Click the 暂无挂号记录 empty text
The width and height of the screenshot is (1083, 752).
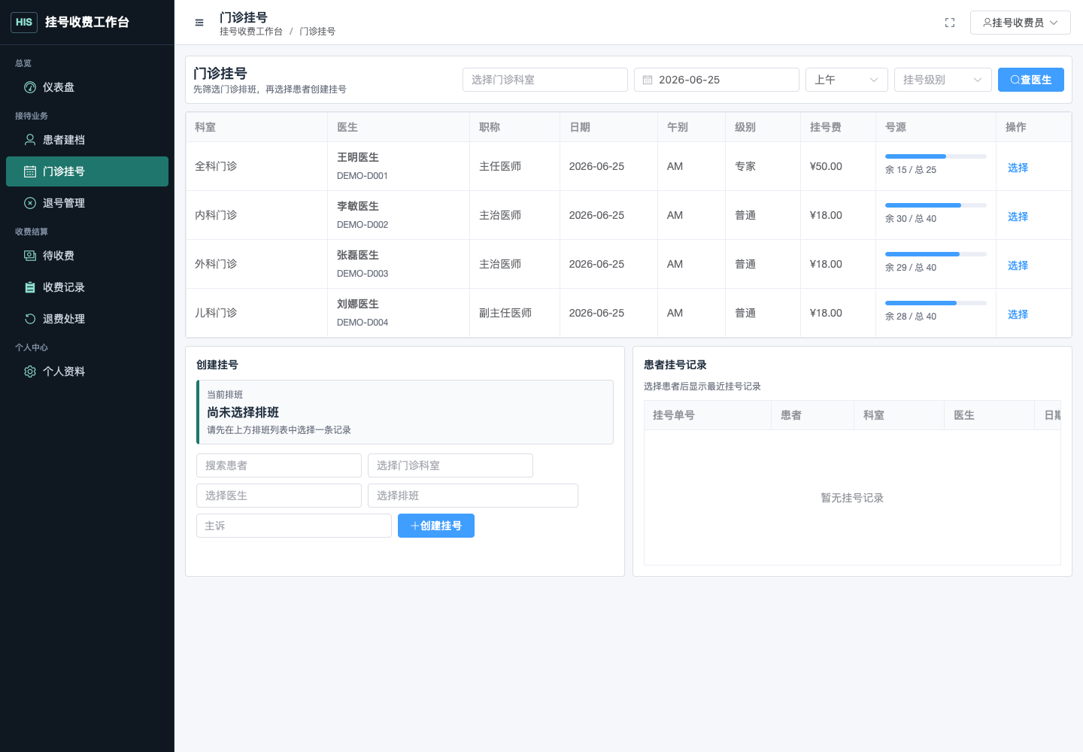(852, 498)
